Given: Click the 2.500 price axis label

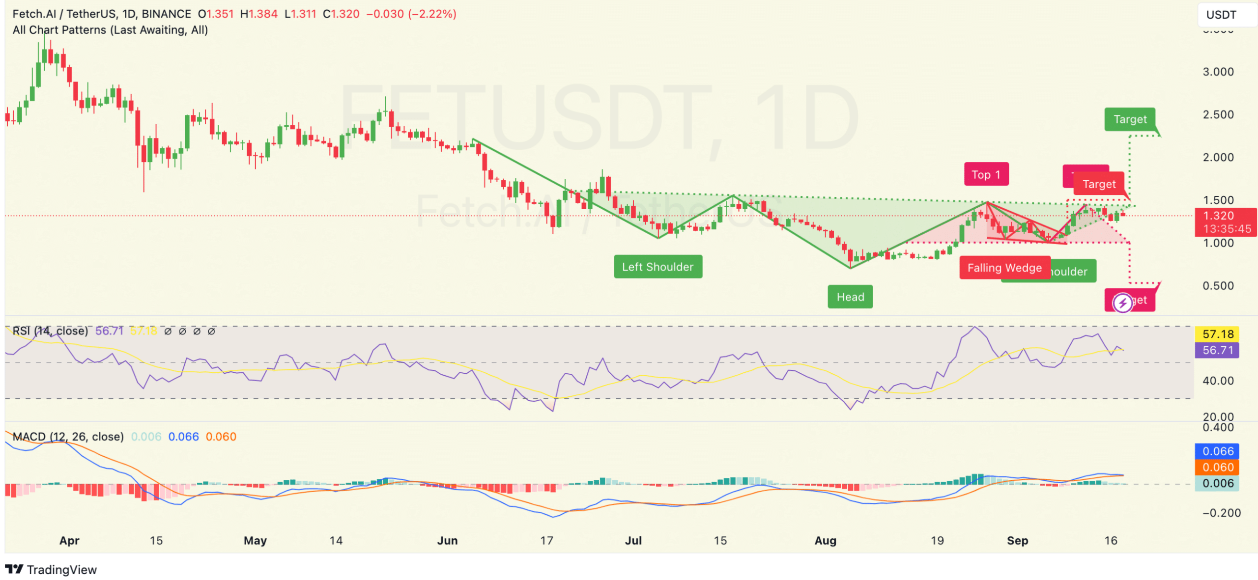Looking at the screenshot, I should 1218,114.
